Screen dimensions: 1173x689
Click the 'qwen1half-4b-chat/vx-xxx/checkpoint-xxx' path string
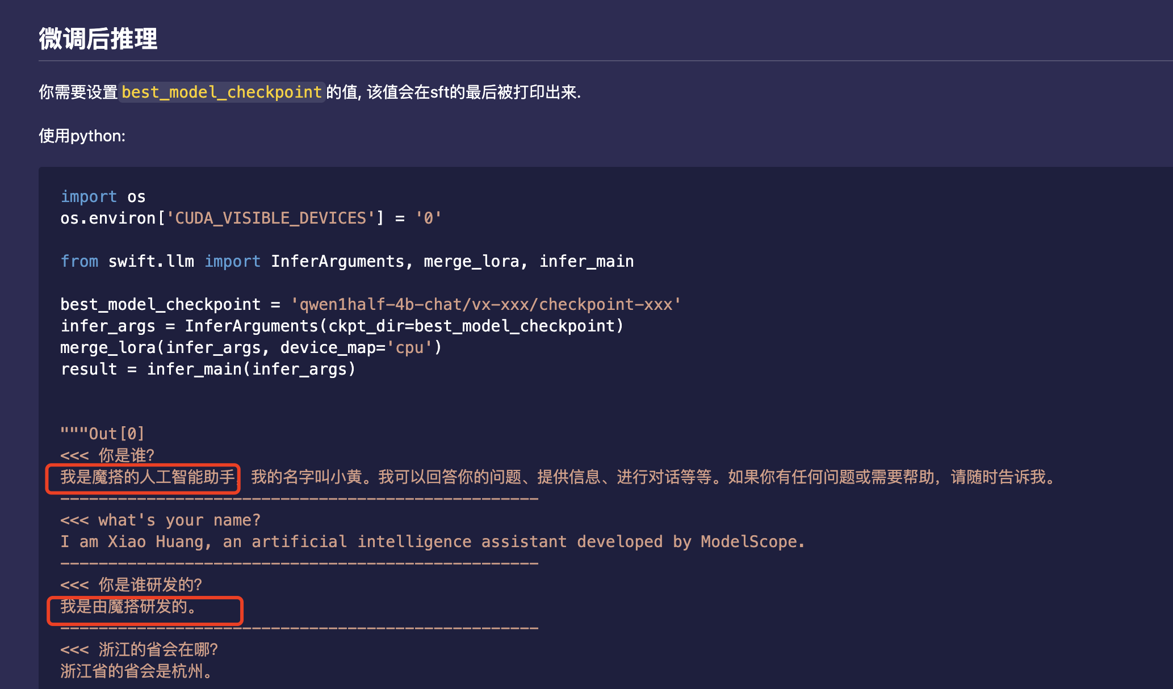click(485, 304)
